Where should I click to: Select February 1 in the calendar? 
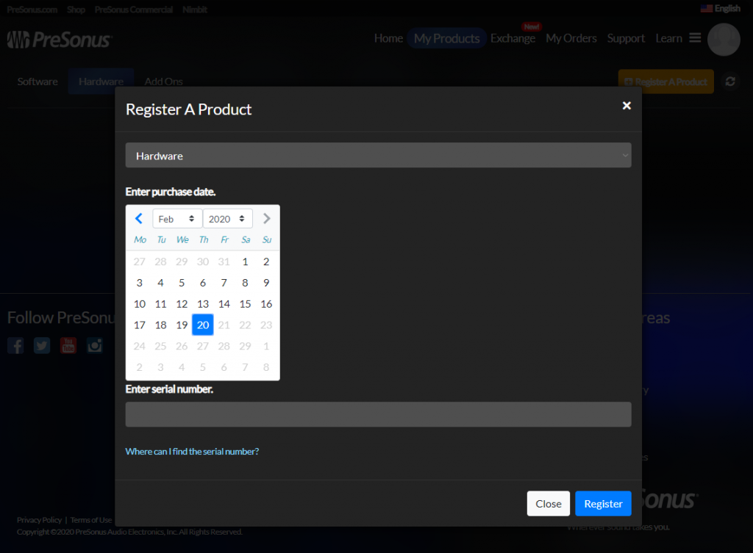click(245, 261)
